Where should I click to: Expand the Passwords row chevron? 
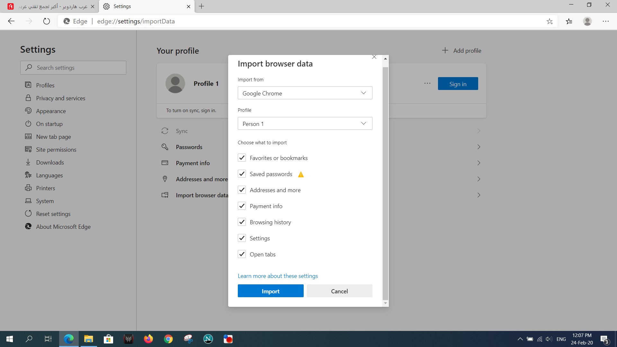[x=479, y=147]
